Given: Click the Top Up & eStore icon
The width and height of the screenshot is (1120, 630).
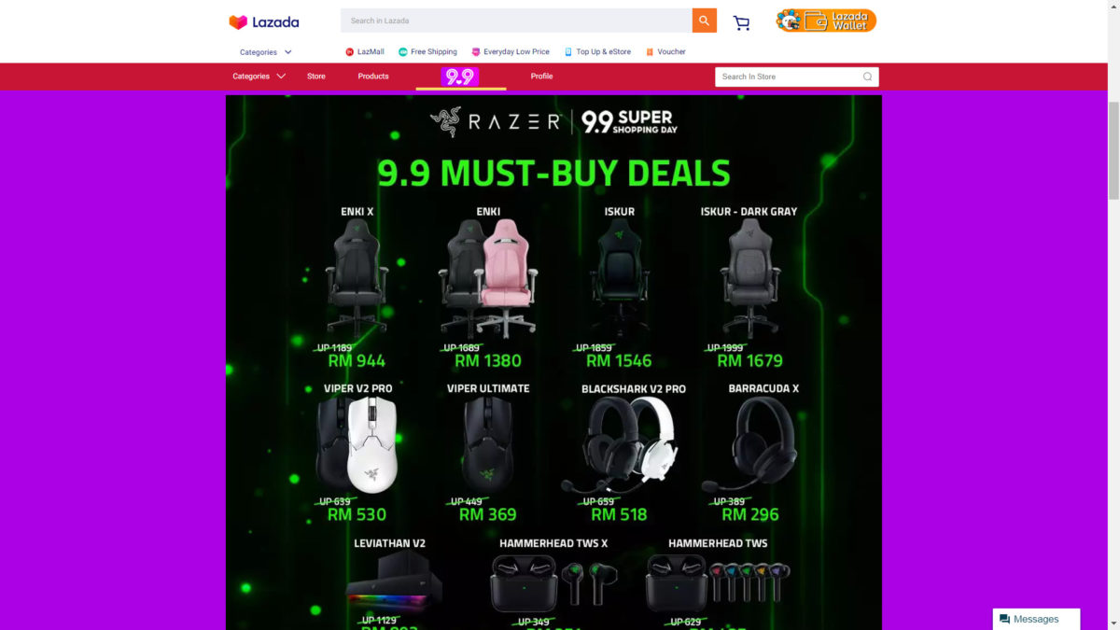Looking at the screenshot, I should (x=568, y=52).
